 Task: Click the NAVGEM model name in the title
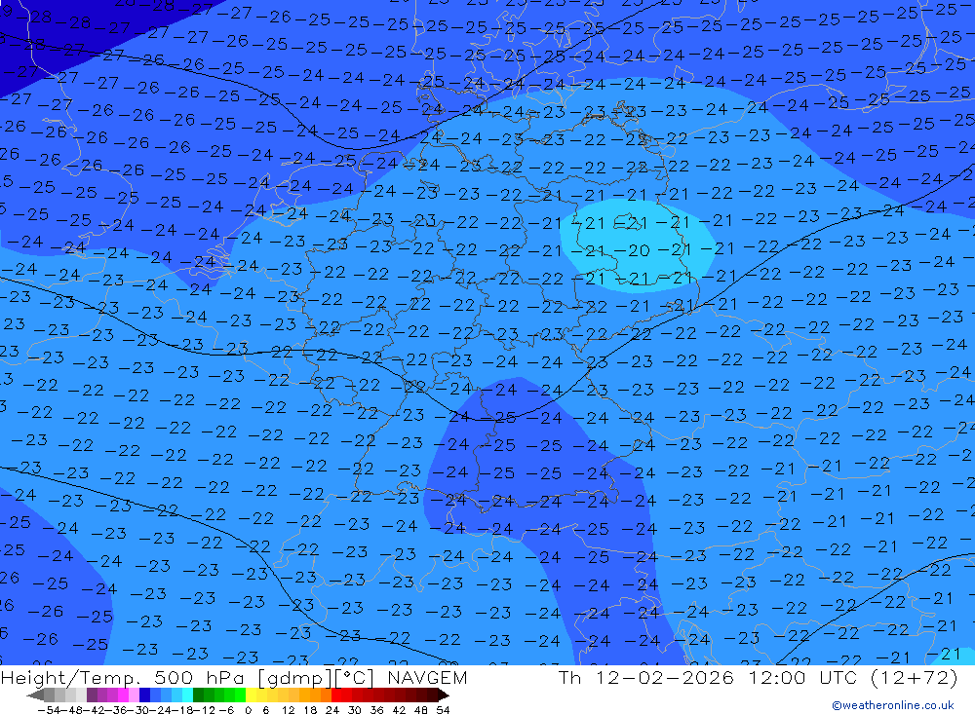[x=427, y=677]
